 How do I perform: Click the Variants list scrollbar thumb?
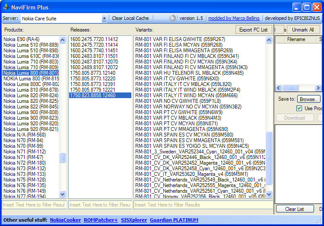pos(269,158)
